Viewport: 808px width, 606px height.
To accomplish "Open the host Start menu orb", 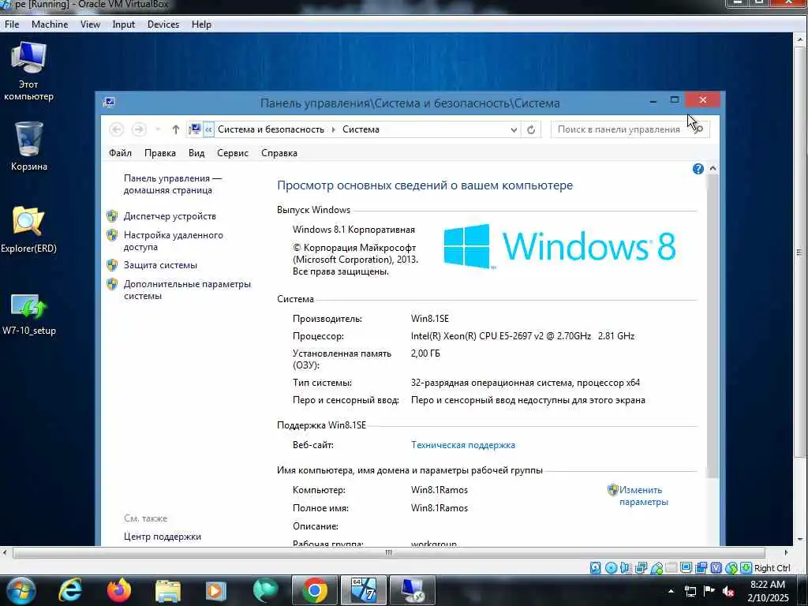I will tap(21, 590).
